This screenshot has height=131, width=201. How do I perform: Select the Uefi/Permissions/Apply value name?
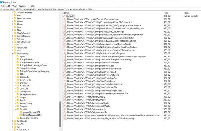[88, 103]
